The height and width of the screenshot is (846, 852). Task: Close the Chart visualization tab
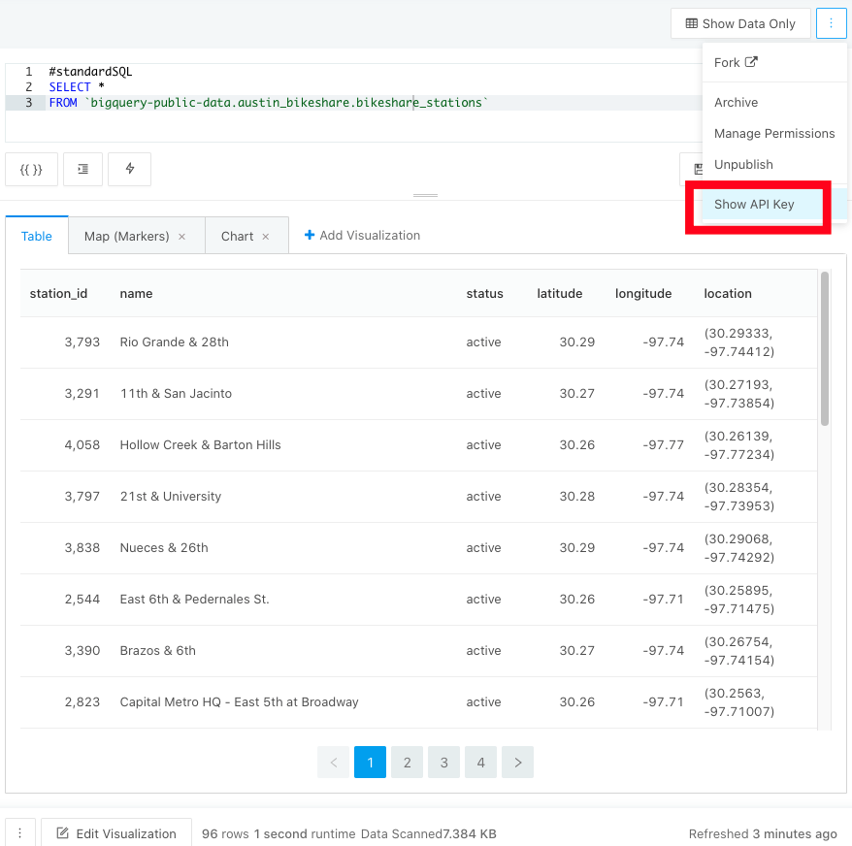click(x=266, y=235)
